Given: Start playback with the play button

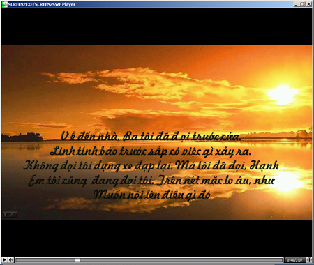Looking at the screenshot, I should (4, 259).
